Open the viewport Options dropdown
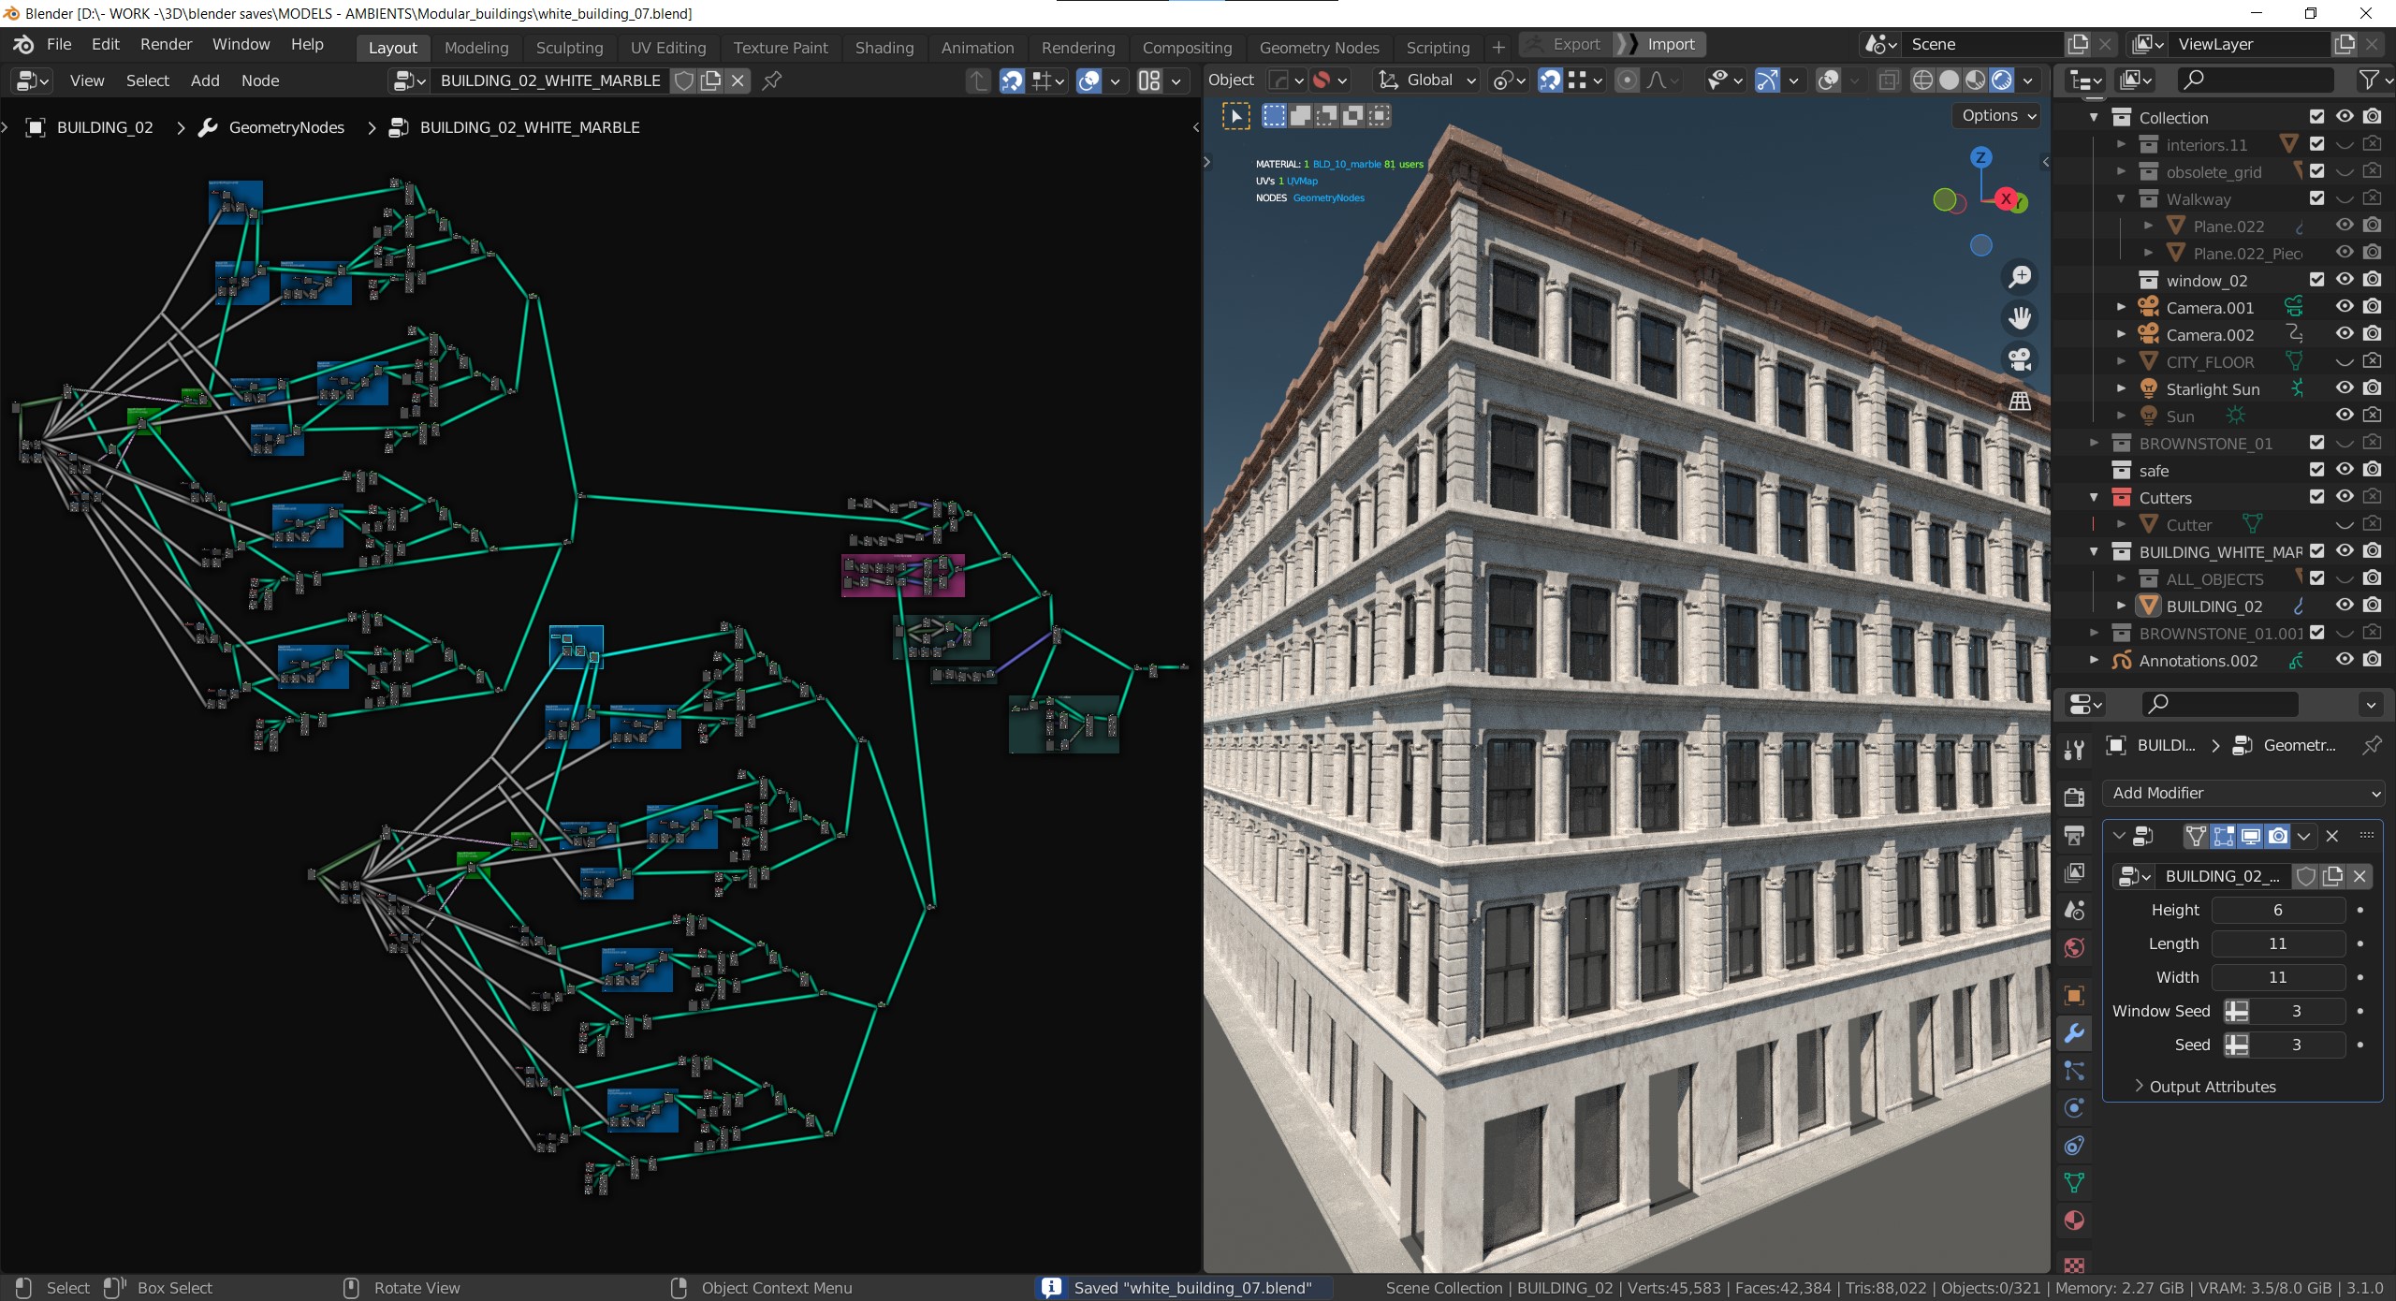2396x1301 pixels. click(1997, 116)
